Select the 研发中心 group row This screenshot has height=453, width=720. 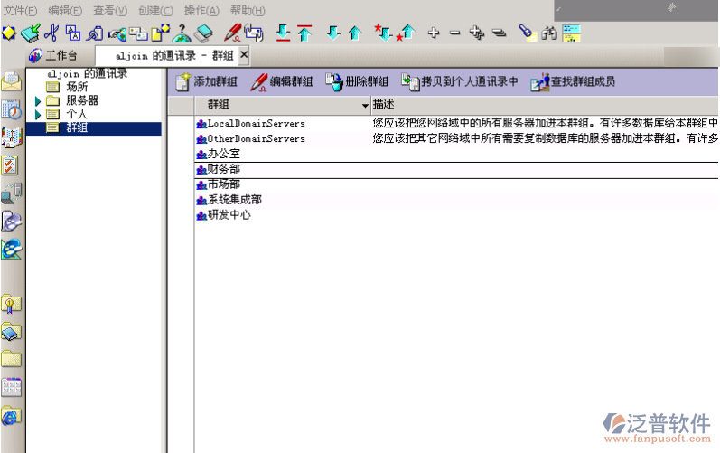coord(229,215)
